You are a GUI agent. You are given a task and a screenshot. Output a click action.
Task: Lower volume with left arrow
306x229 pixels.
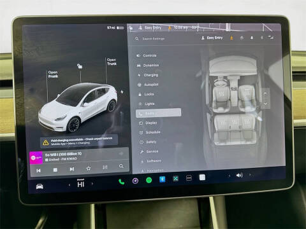pyautogui.click(x=229, y=176)
